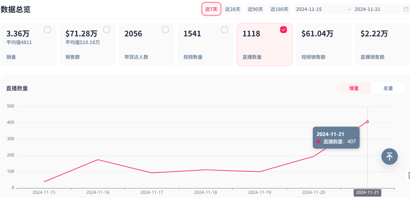Check the 带货达人数 card checkbox
The width and height of the screenshot is (410, 198).
166,30
